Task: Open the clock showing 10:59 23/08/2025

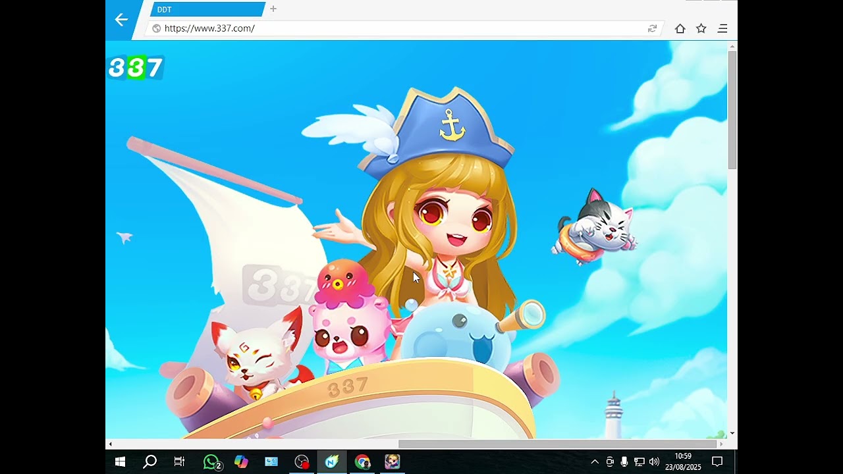Action: (x=683, y=461)
